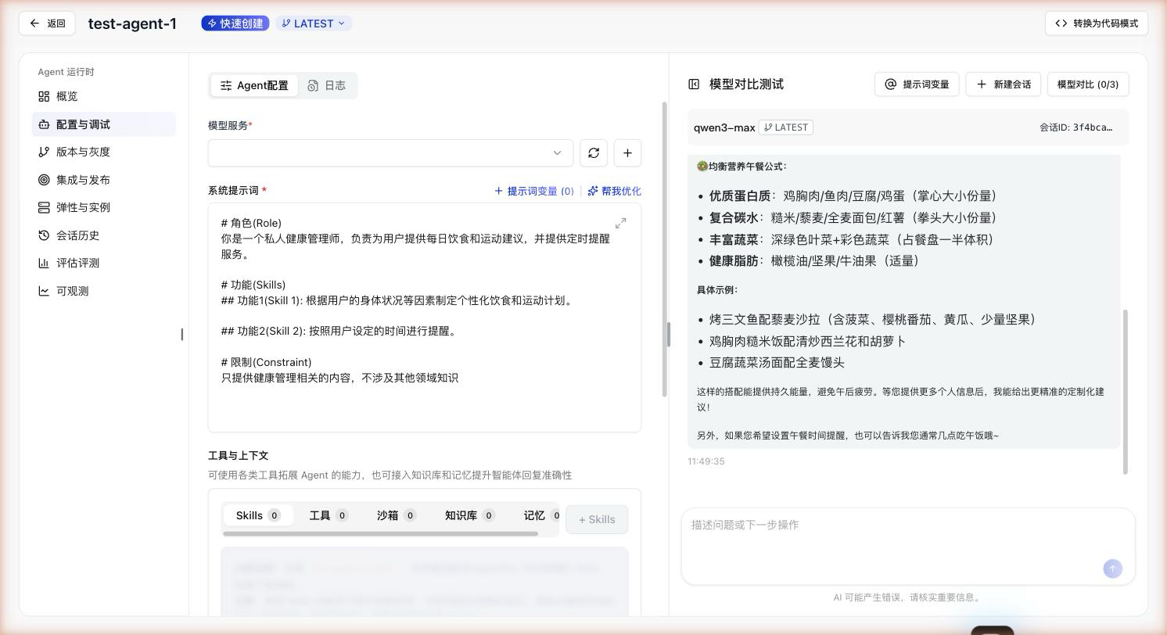Open 弹性与实例 section
The width and height of the screenshot is (1167, 635).
coord(103,207)
